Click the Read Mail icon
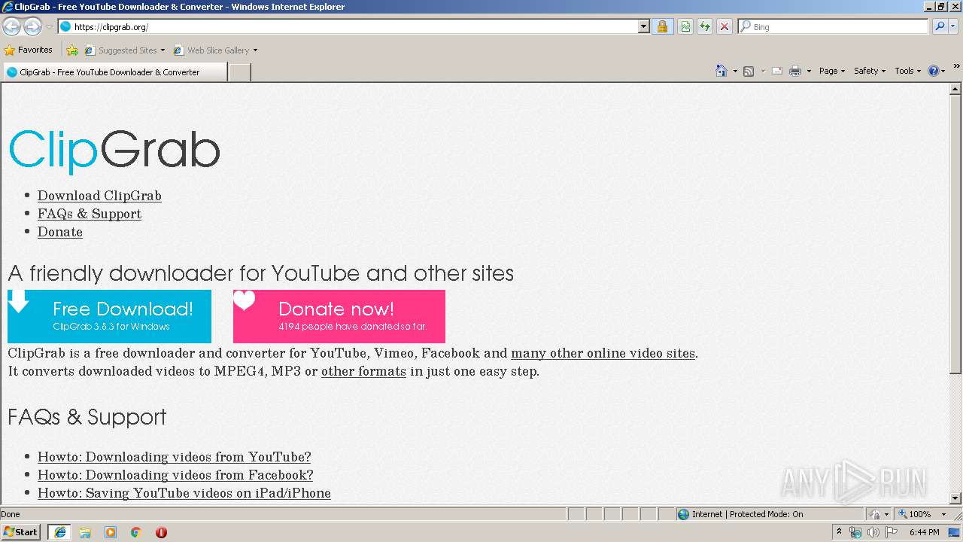 click(776, 71)
